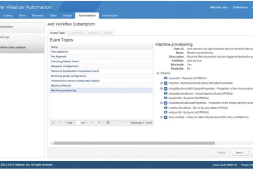Click the Back button
Viewport: 253px width, 169px height.
click(x=221, y=153)
